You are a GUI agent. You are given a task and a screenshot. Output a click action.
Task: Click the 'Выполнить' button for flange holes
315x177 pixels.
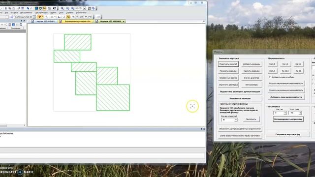[251, 119]
